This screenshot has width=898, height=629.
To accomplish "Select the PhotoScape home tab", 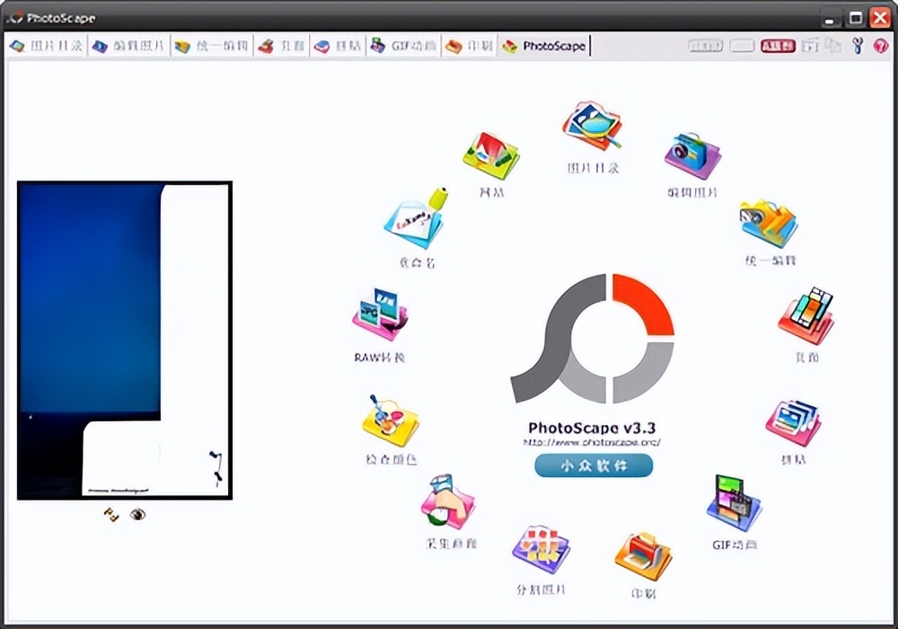I will [x=543, y=46].
